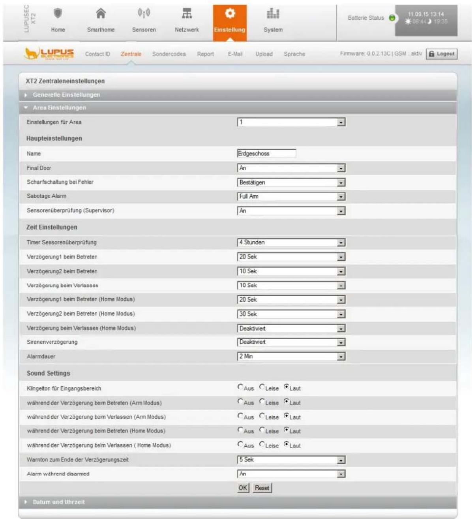Select Leise for Verlassen (Arm Modus) sound

[262, 416]
